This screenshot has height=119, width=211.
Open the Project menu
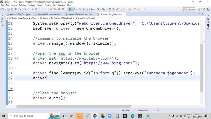47,5
